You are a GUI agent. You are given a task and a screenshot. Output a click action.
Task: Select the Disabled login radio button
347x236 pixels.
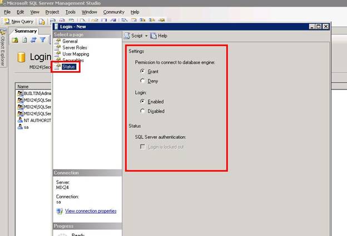coord(142,111)
